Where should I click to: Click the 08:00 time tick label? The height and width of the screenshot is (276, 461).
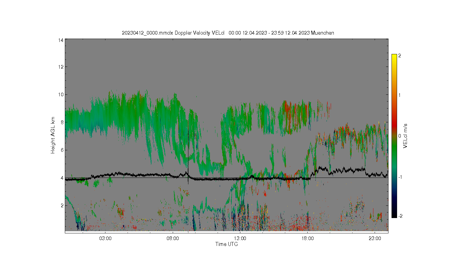pos(173,238)
